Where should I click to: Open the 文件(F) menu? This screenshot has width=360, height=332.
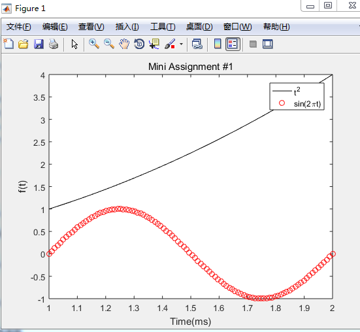point(18,27)
